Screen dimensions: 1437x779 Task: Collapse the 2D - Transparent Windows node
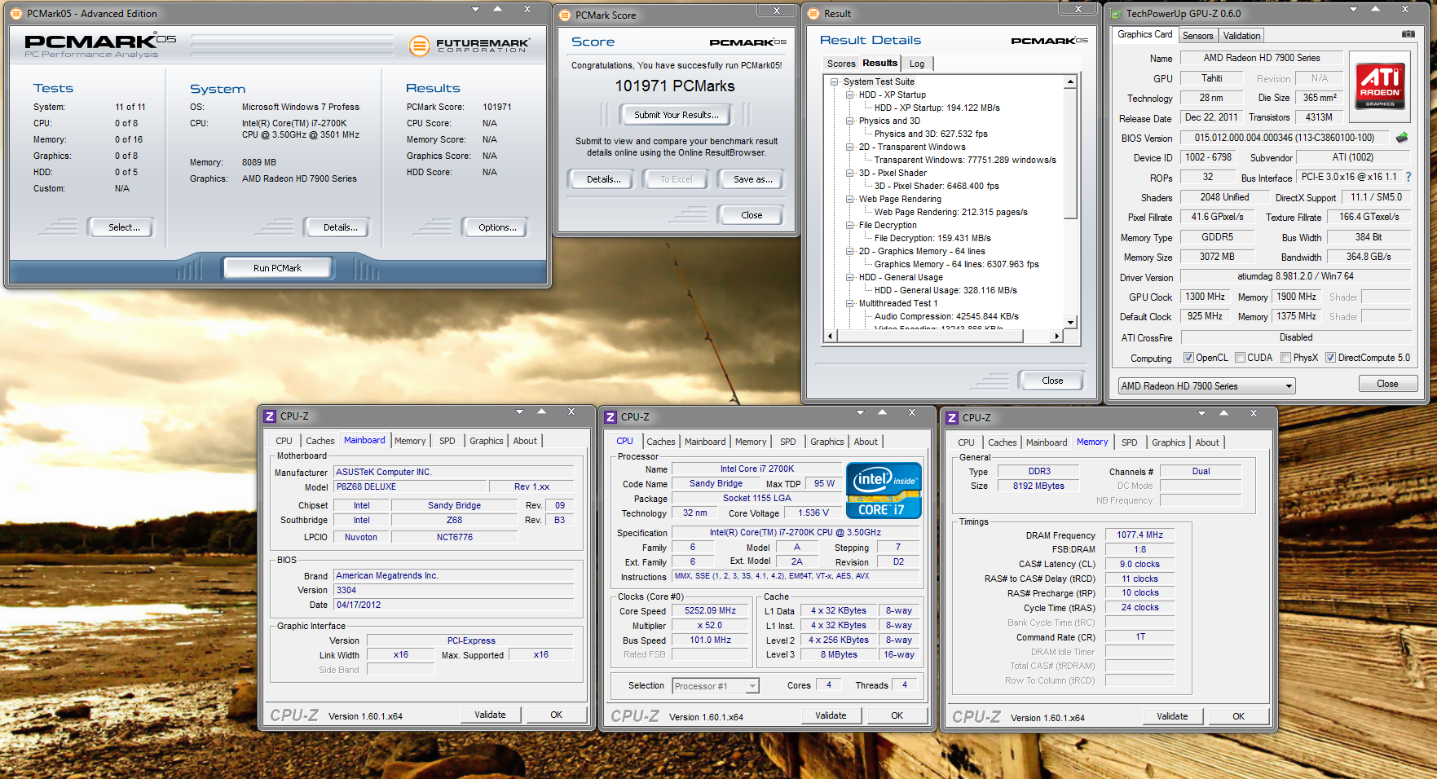(x=850, y=147)
